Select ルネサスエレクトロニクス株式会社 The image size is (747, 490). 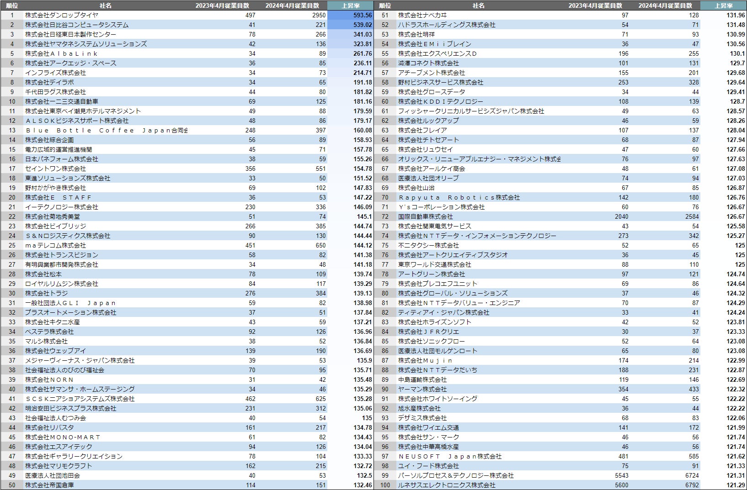click(447, 485)
